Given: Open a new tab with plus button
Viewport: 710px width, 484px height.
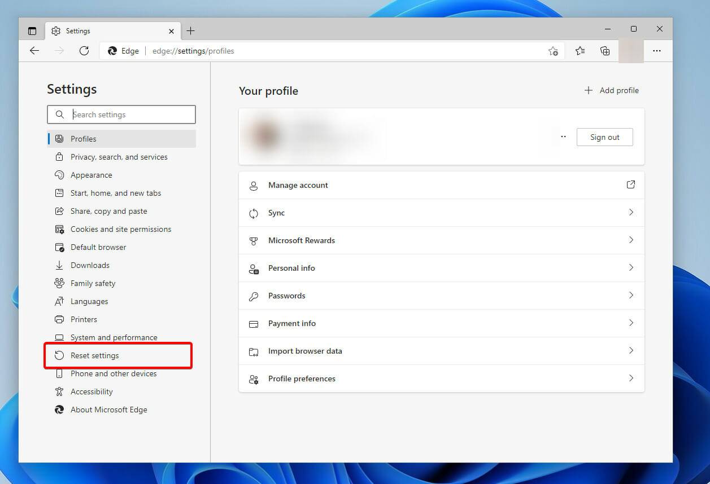Looking at the screenshot, I should [190, 31].
